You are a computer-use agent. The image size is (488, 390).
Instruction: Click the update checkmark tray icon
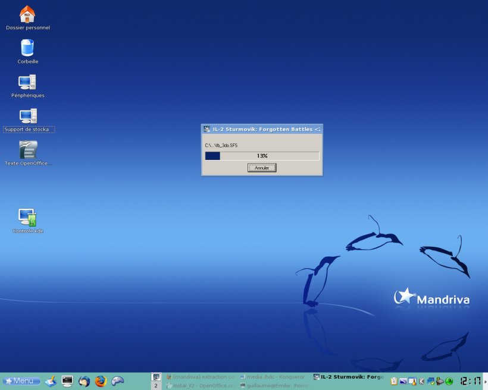(x=431, y=381)
